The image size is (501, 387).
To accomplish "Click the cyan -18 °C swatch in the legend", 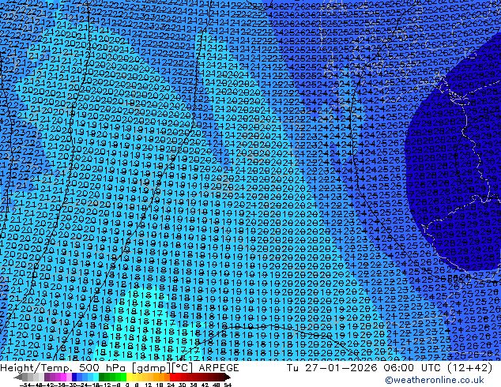I will [96, 377].
